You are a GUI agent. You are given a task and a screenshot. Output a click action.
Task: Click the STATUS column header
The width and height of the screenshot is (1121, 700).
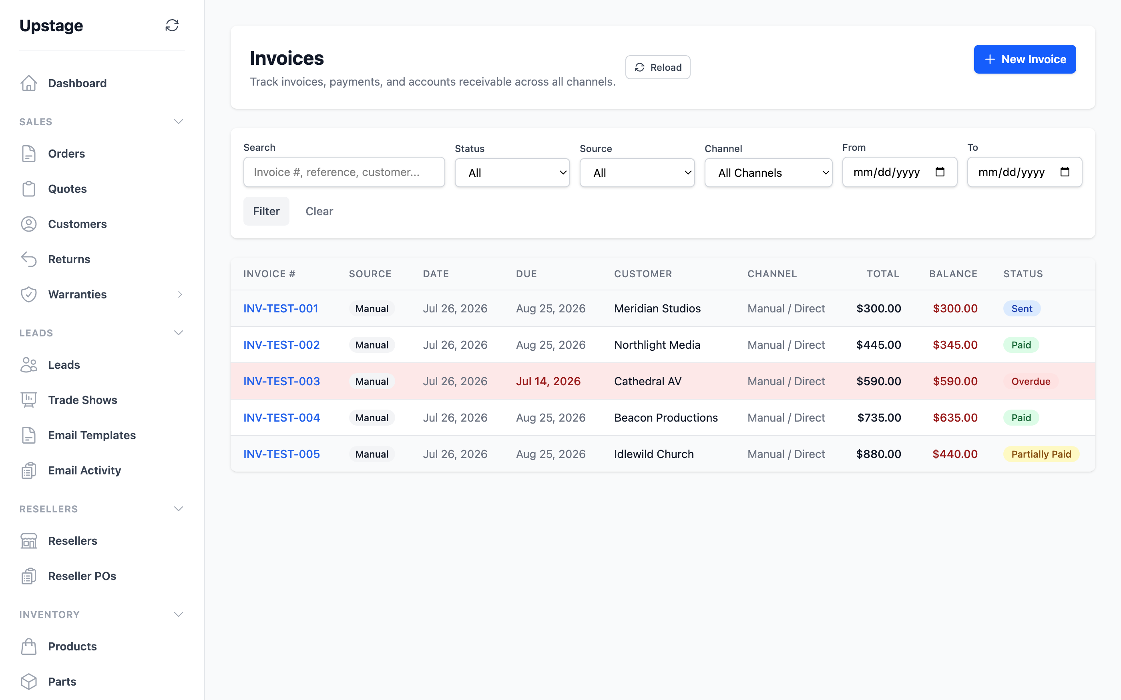pyautogui.click(x=1023, y=274)
